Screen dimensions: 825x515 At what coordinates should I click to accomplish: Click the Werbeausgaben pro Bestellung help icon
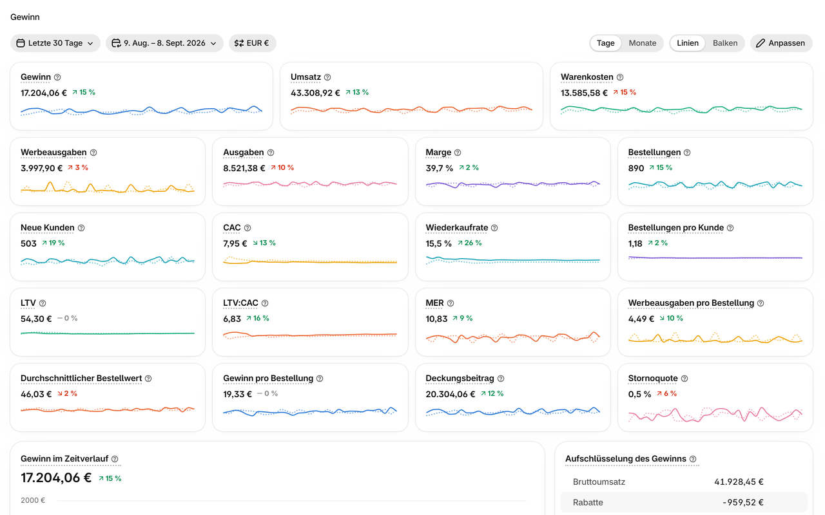coord(761,303)
